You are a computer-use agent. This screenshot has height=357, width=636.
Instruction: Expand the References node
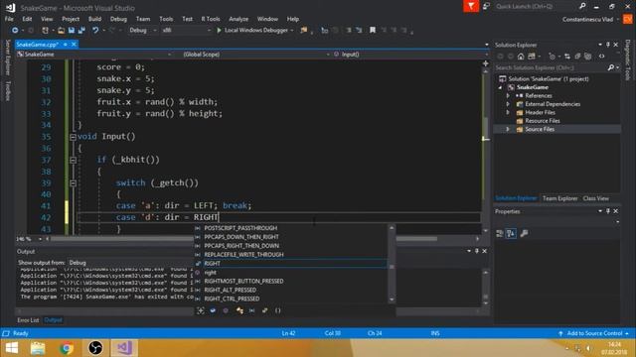pyautogui.click(x=508, y=95)
